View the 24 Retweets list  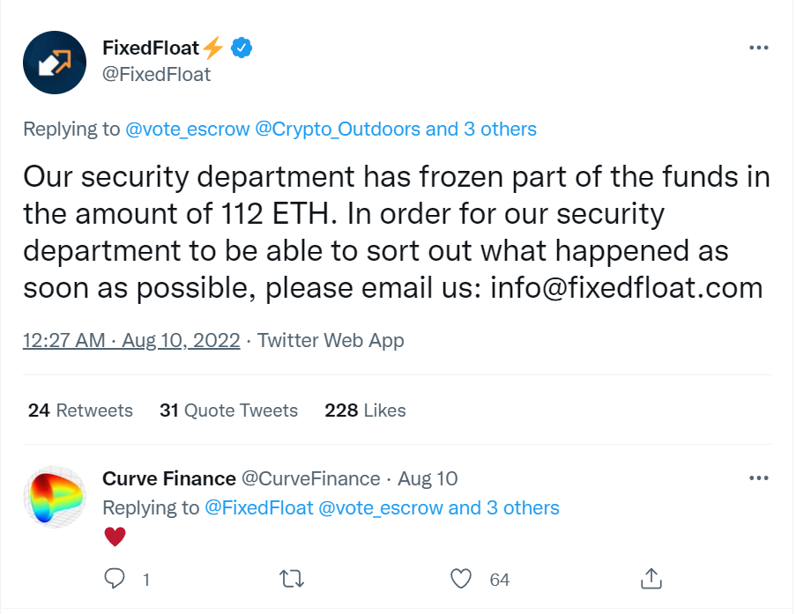click(80, 411)
